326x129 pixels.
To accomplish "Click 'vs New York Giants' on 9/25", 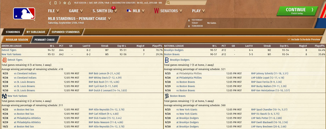I will pyautogui.click(x=187, y=110).
